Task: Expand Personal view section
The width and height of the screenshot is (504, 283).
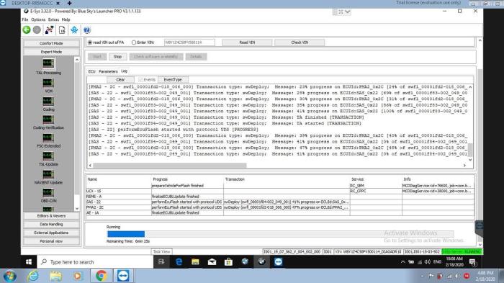Action: click(51, 241)
